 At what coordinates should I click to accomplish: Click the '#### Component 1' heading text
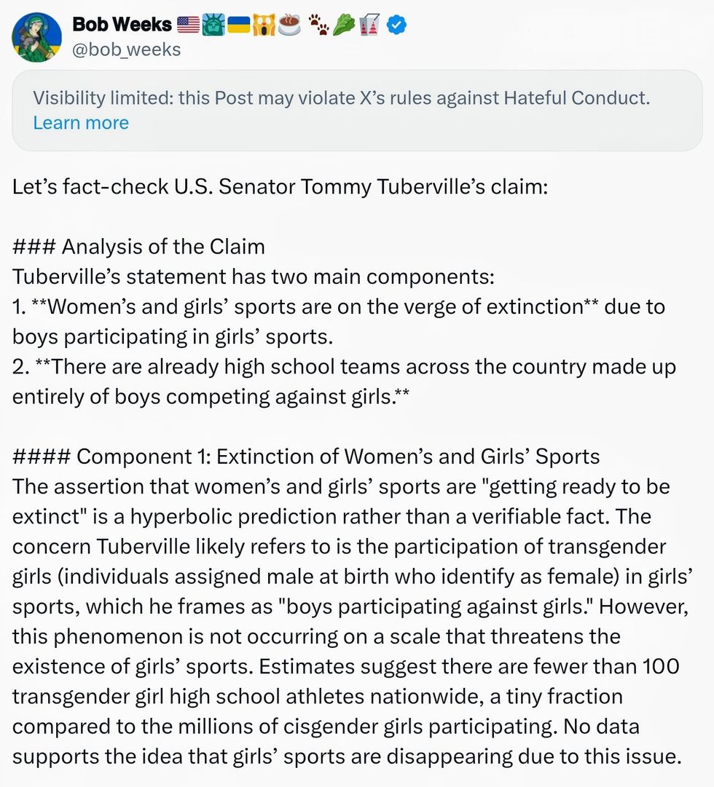[x=306, y=456]
